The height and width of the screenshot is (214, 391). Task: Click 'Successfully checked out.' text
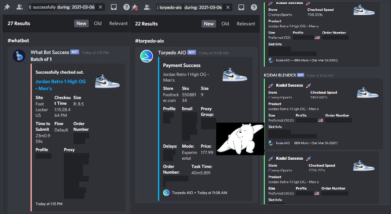(60, 72)
